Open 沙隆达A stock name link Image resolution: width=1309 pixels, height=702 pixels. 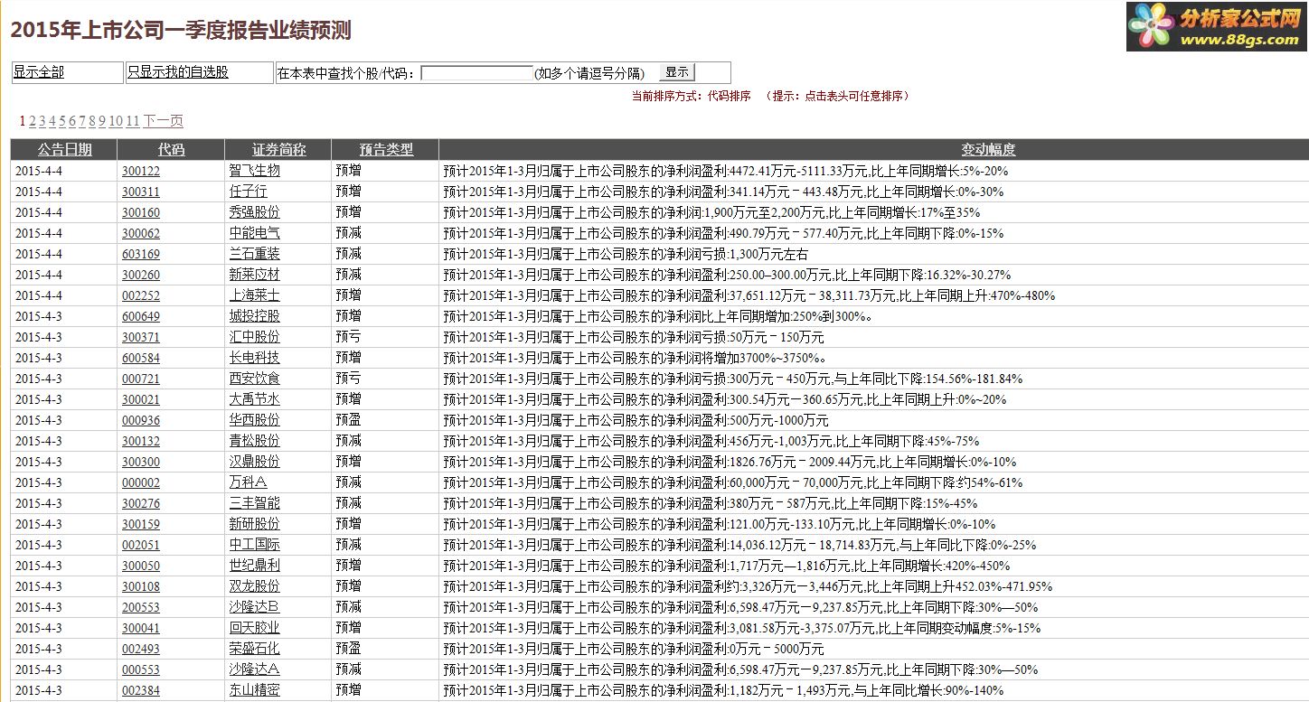(x=255, y=669)
